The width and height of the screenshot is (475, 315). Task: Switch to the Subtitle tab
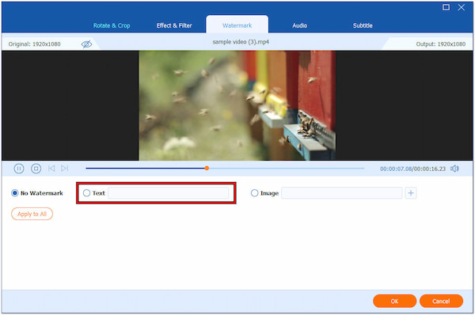pos(363,26)
